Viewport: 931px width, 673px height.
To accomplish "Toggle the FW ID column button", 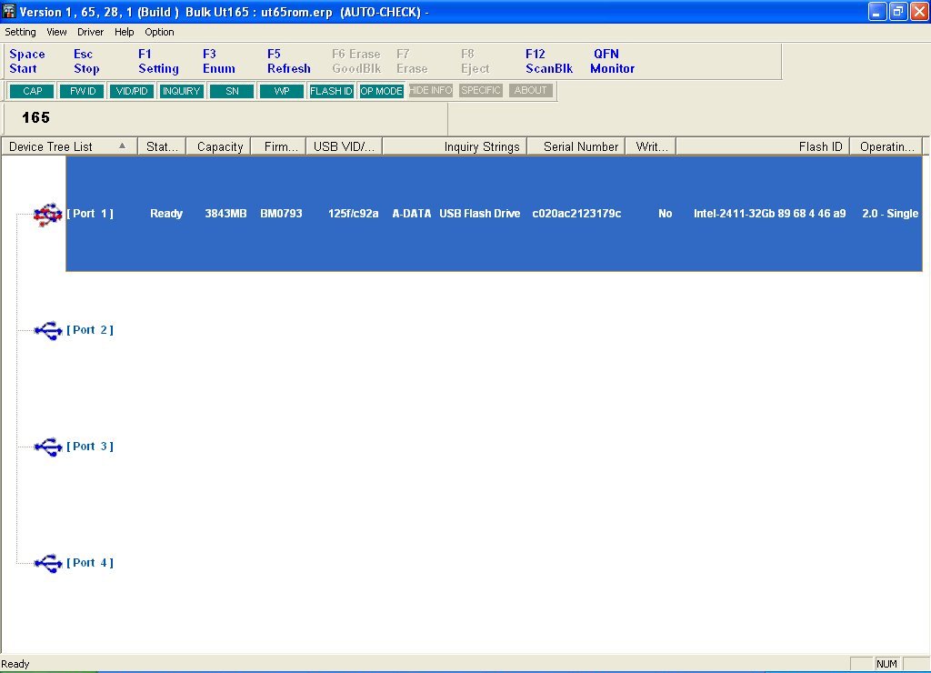I will tap(82, 91).
